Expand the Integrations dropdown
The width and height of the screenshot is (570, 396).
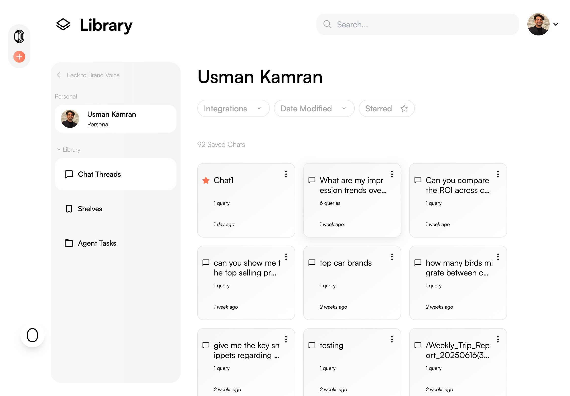233,109
